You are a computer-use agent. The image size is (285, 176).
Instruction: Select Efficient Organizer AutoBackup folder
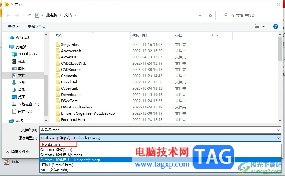[85, 113]
